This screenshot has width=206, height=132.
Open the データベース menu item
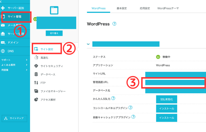click(x=48, y=75)
